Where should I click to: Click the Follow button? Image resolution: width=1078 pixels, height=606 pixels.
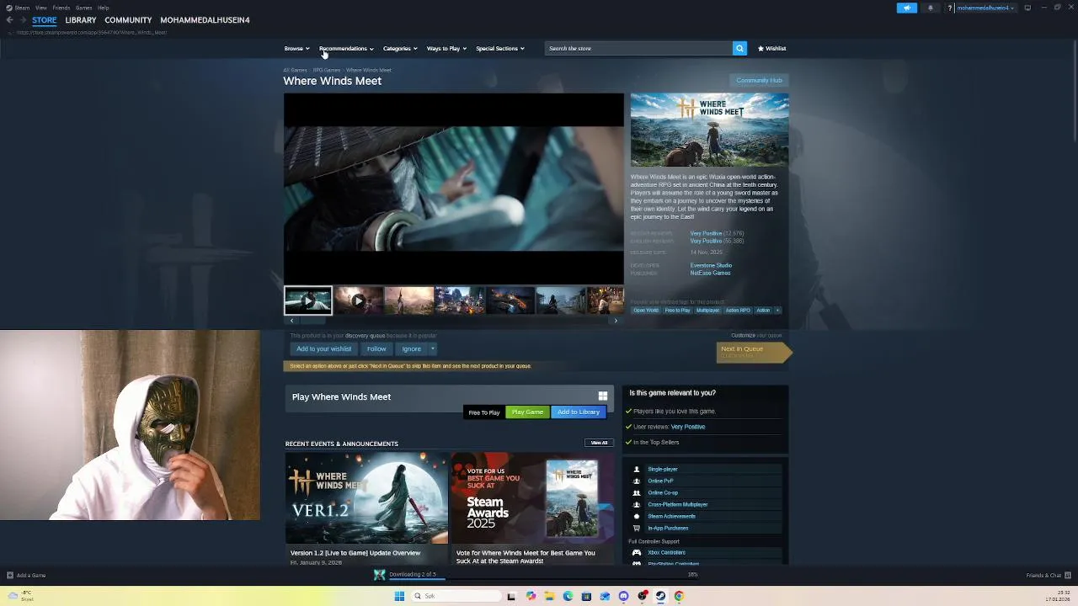click(376, 348)
